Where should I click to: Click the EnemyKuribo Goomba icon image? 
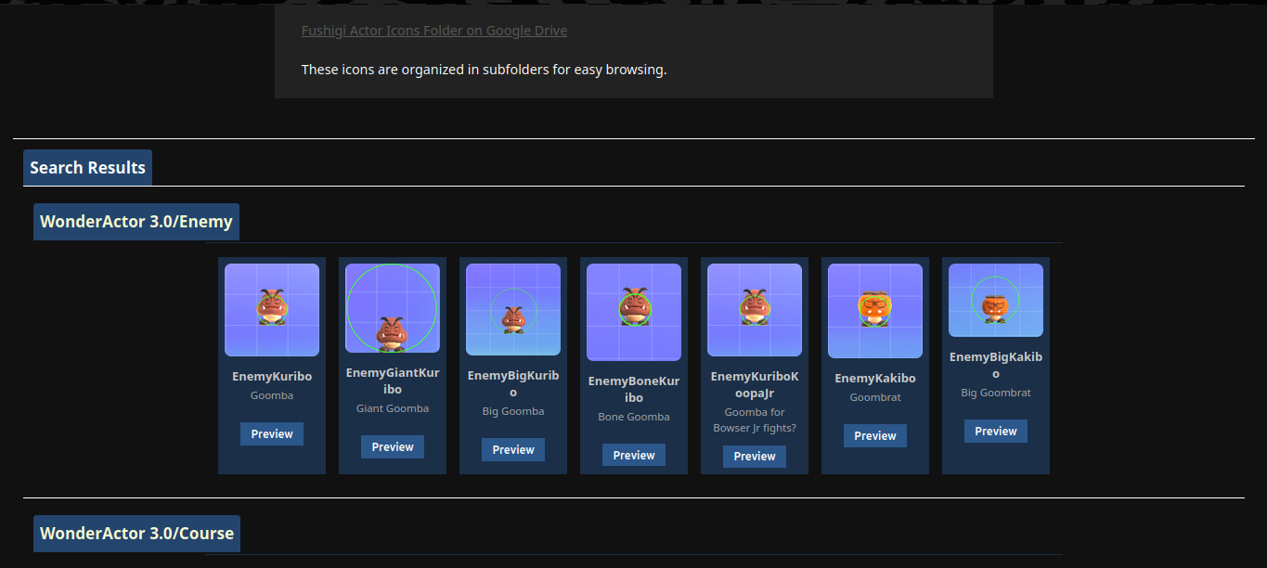(272, 310)
